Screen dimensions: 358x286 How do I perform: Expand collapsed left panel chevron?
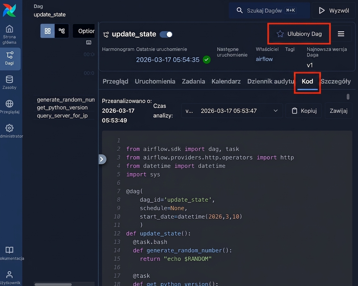coord(102,159)
